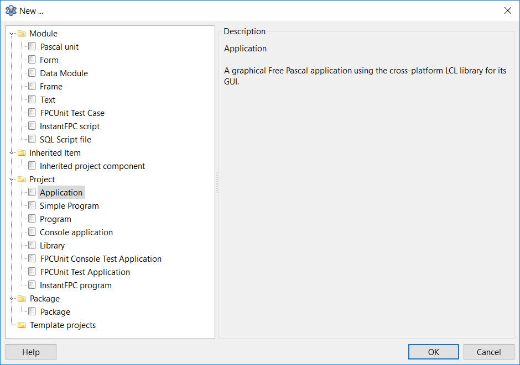Choose the InstantFPC script entry
This screenshot has width=520, height=365.
70,126
